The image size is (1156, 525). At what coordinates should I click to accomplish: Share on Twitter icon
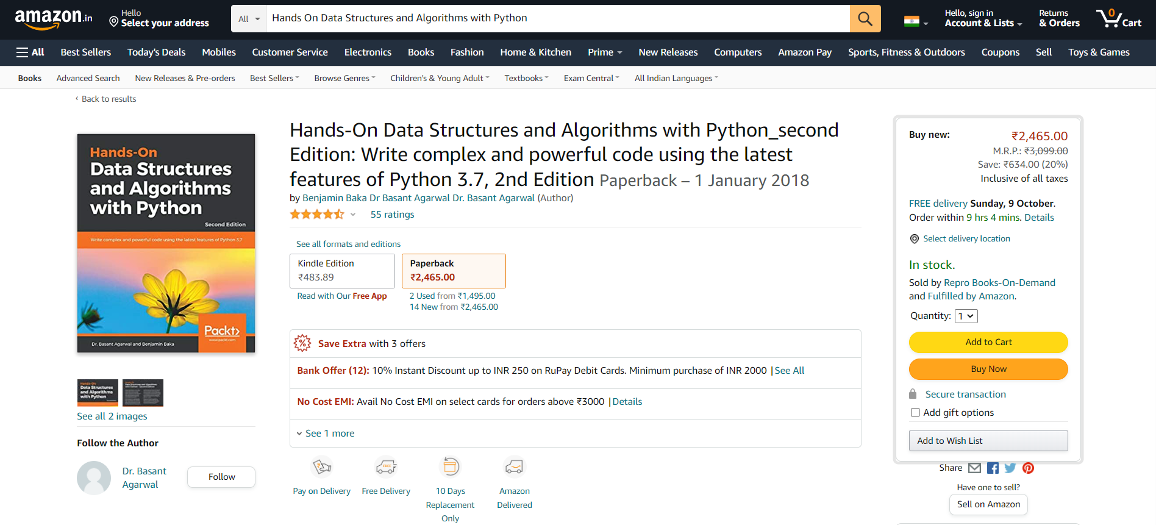[x=1010, y=468]
